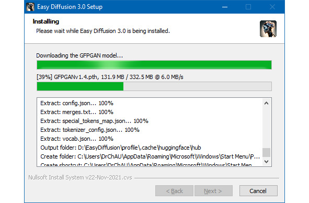Minimize the setup window
This screenshot has width=309, height=203.
point(225,7)
